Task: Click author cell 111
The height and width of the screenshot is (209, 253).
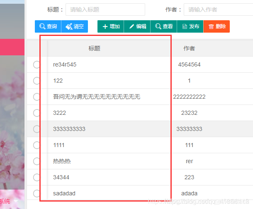Action: pyautogui.click(x=189, y=145)
